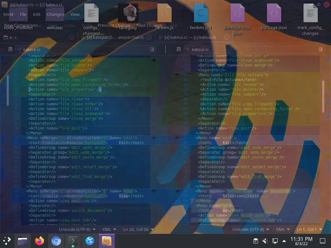Close the 'a : c' tab
This screenshot has width=331, height=248.
tap(71, 37)
